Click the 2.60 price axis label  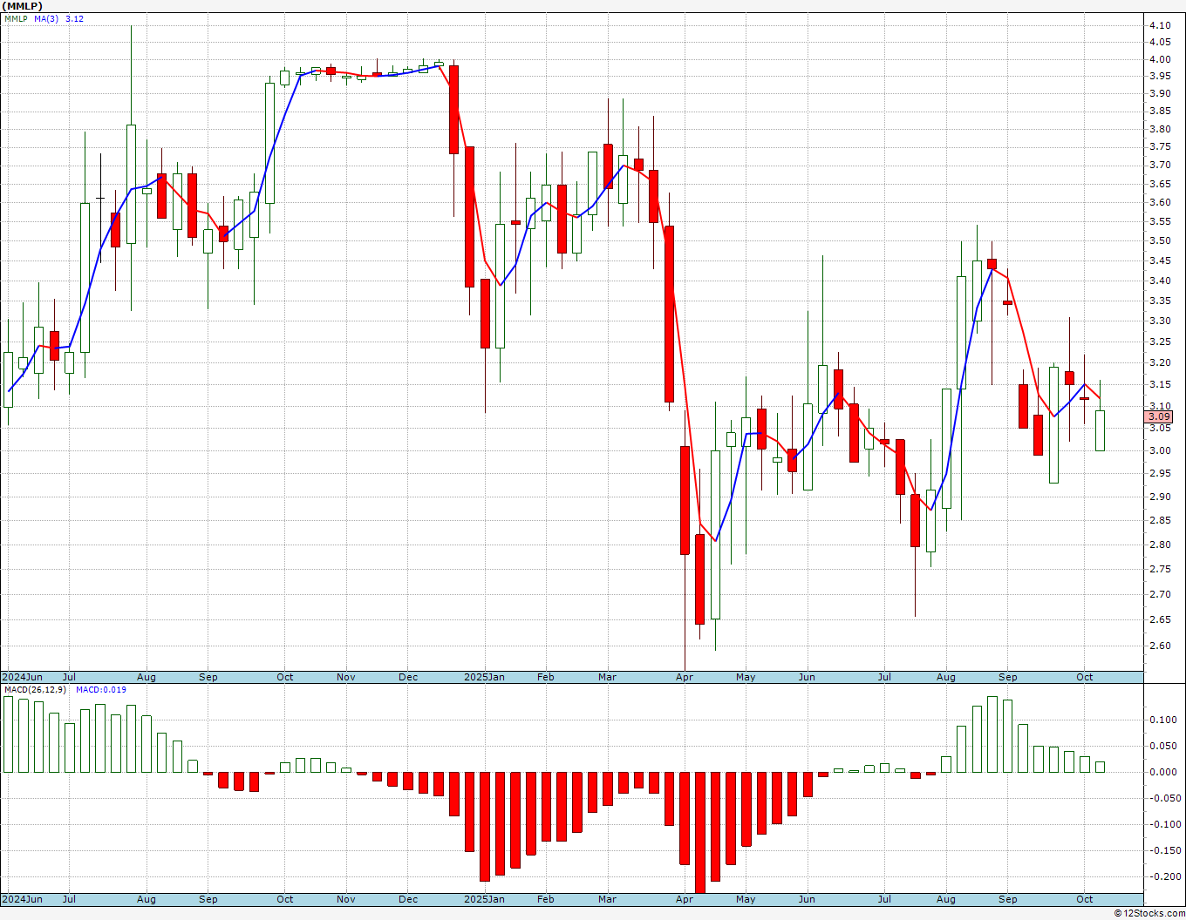coord(1160,646)
